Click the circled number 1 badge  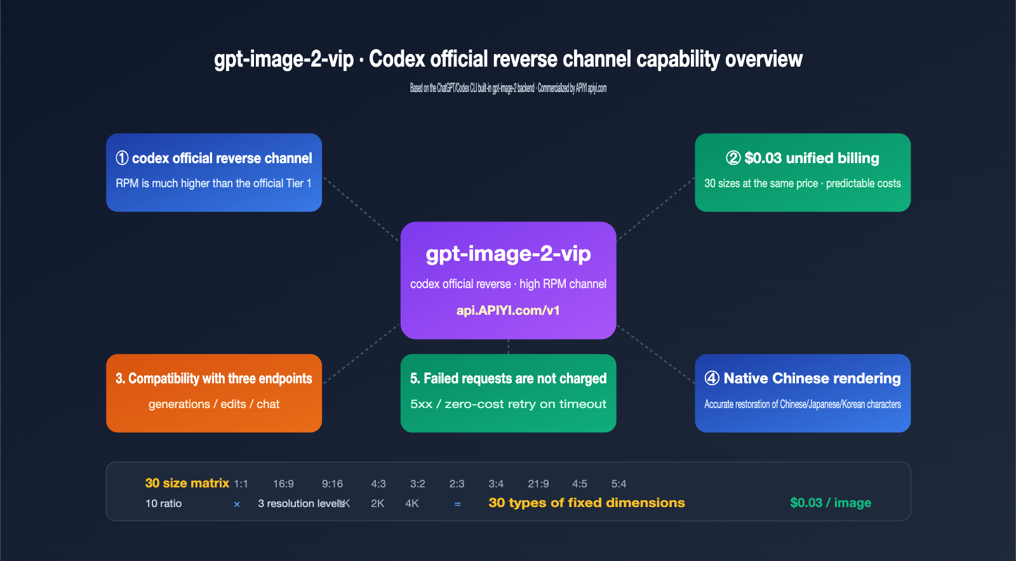(x=122, y=158)
